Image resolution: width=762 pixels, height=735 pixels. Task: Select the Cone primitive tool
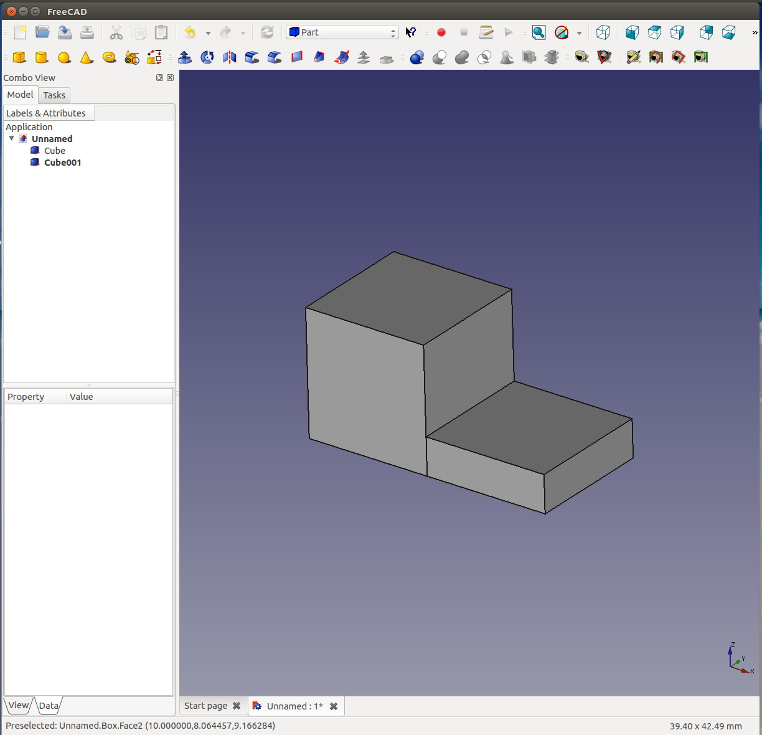(x=87, y=57)
